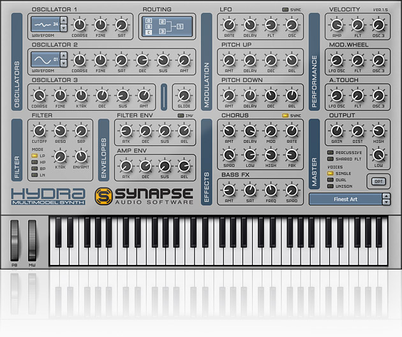
Task: Click the Velocity Amp knob
Action: 337,25
